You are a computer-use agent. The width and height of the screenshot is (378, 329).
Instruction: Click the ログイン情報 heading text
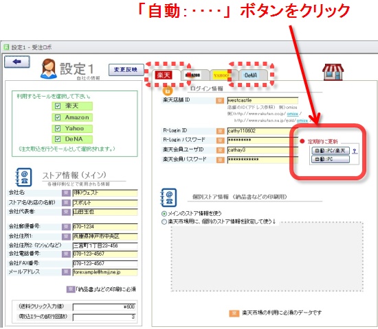207,88
